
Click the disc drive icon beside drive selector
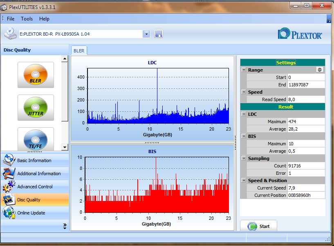click(10, 34)
